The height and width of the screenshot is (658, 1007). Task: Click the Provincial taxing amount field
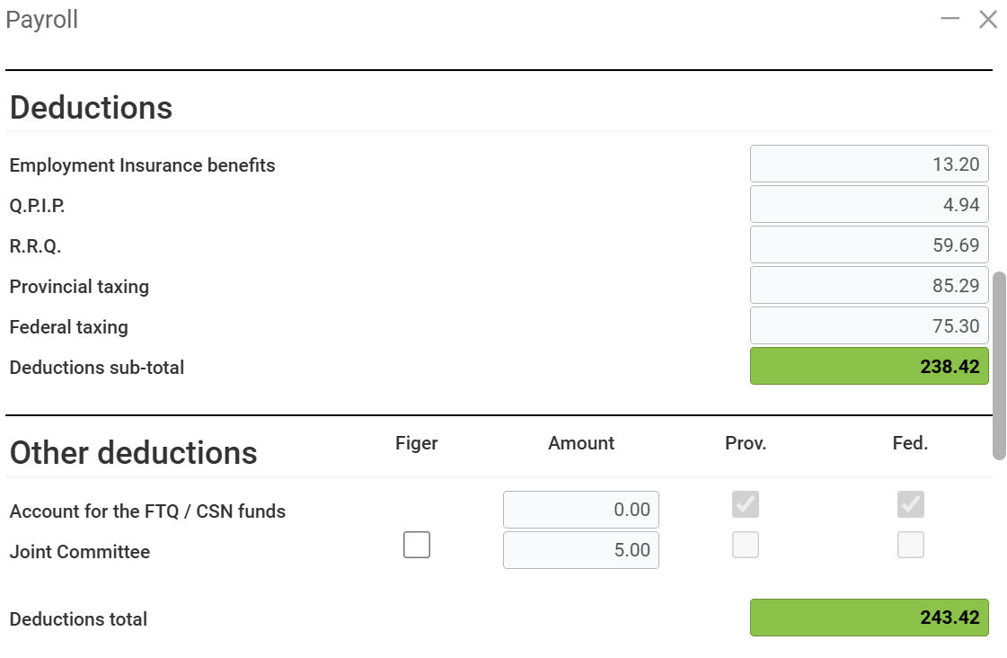[x=869, y=286]
